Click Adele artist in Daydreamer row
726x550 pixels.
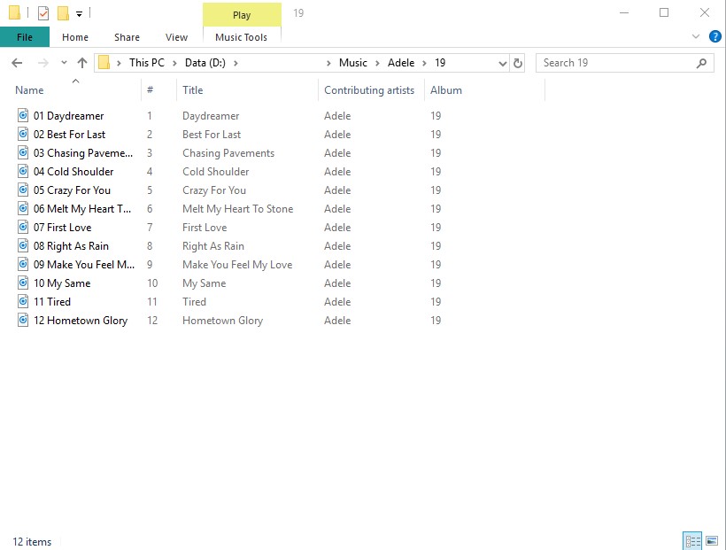(337, 116)
